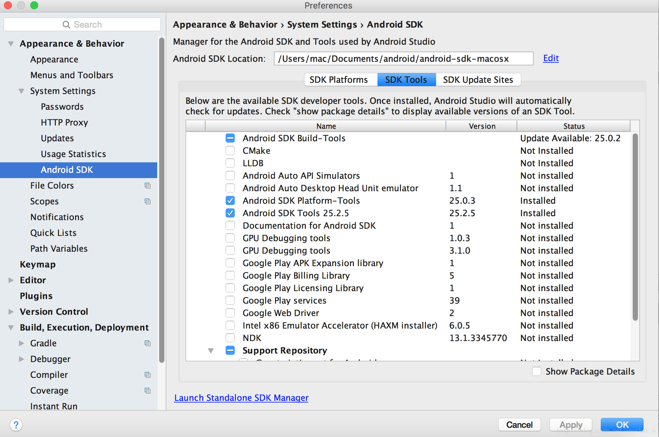Open Appearance settings page
The width and height of the screenshot is (659, 437).
pos(54,59)
